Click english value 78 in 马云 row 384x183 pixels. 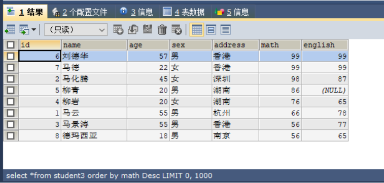(x=325, y=113)
